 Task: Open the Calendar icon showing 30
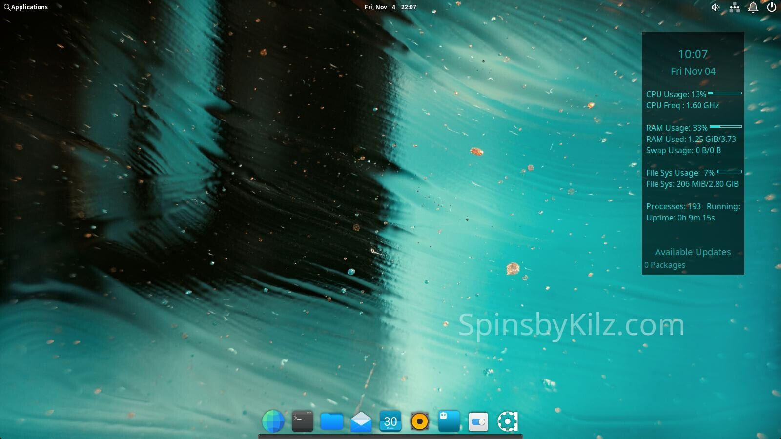point(390,421)
